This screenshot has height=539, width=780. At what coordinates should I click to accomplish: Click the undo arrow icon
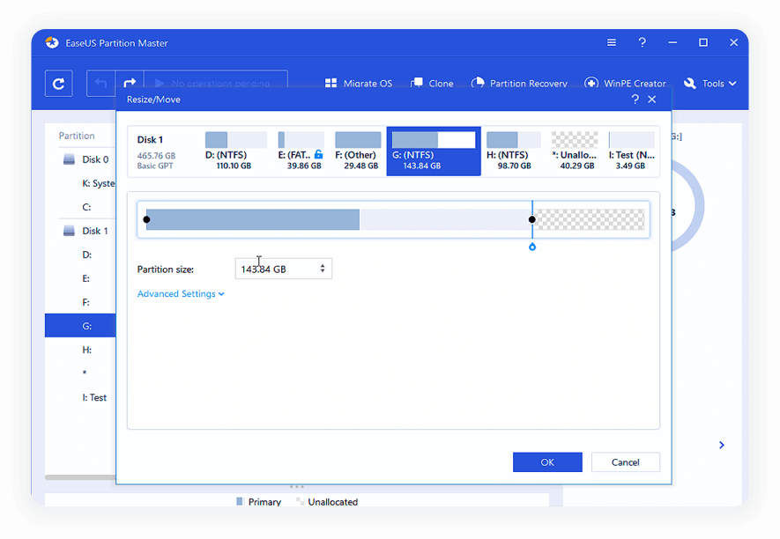tap(100, 84)
